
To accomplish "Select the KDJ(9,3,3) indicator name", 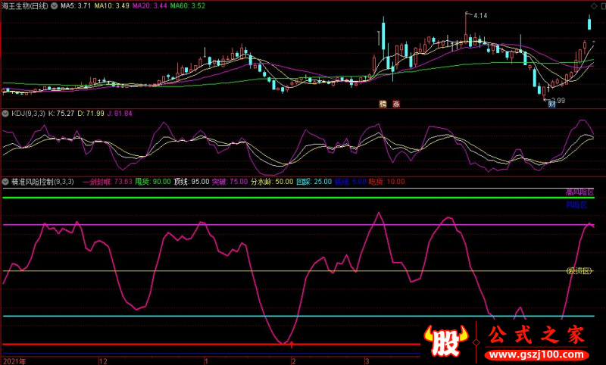I will 28,114.
